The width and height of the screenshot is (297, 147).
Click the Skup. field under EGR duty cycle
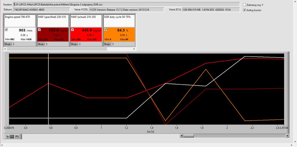[123, 44]
